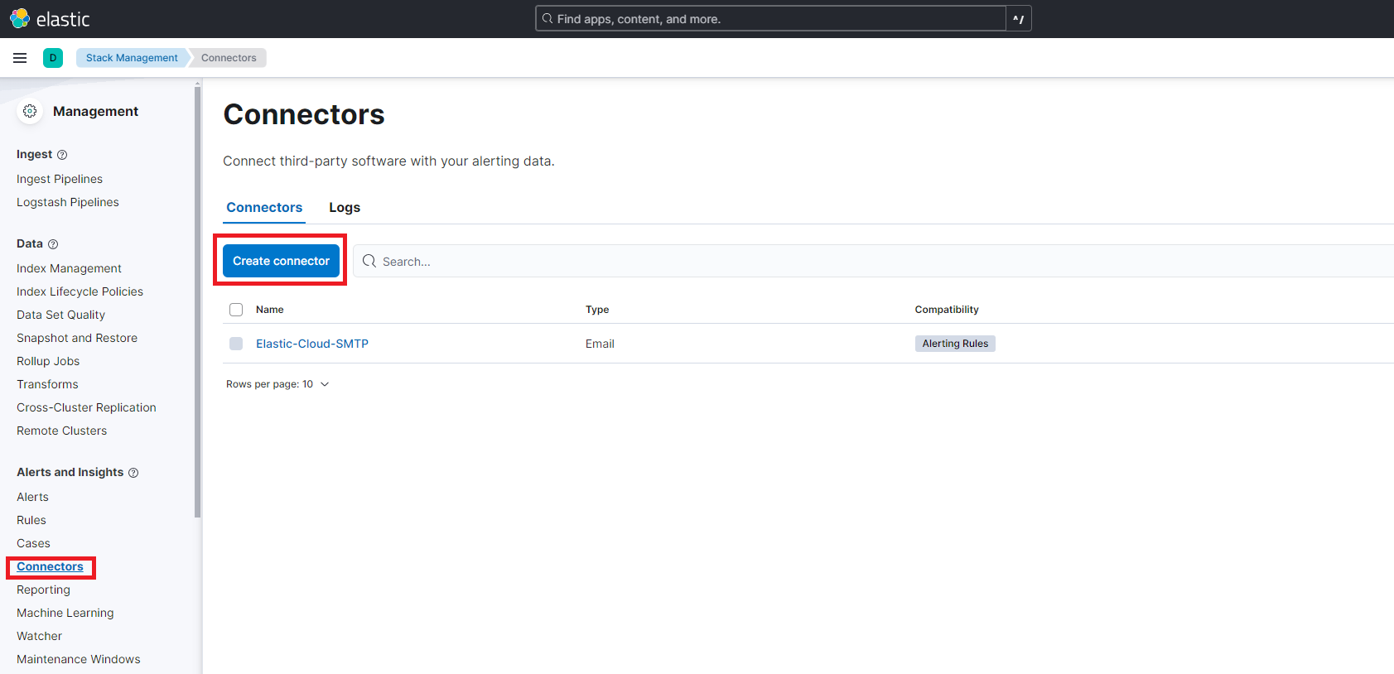Open Rows per page dropdown
This screenshot has height=674, width=1394.
277,384
